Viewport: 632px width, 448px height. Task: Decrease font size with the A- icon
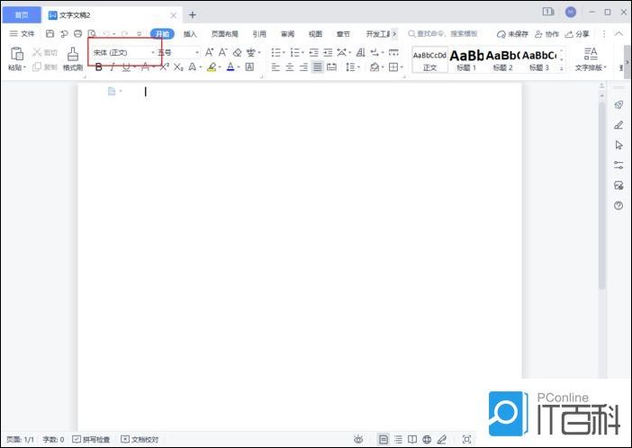pyautogui.click(x=223, y=52)
